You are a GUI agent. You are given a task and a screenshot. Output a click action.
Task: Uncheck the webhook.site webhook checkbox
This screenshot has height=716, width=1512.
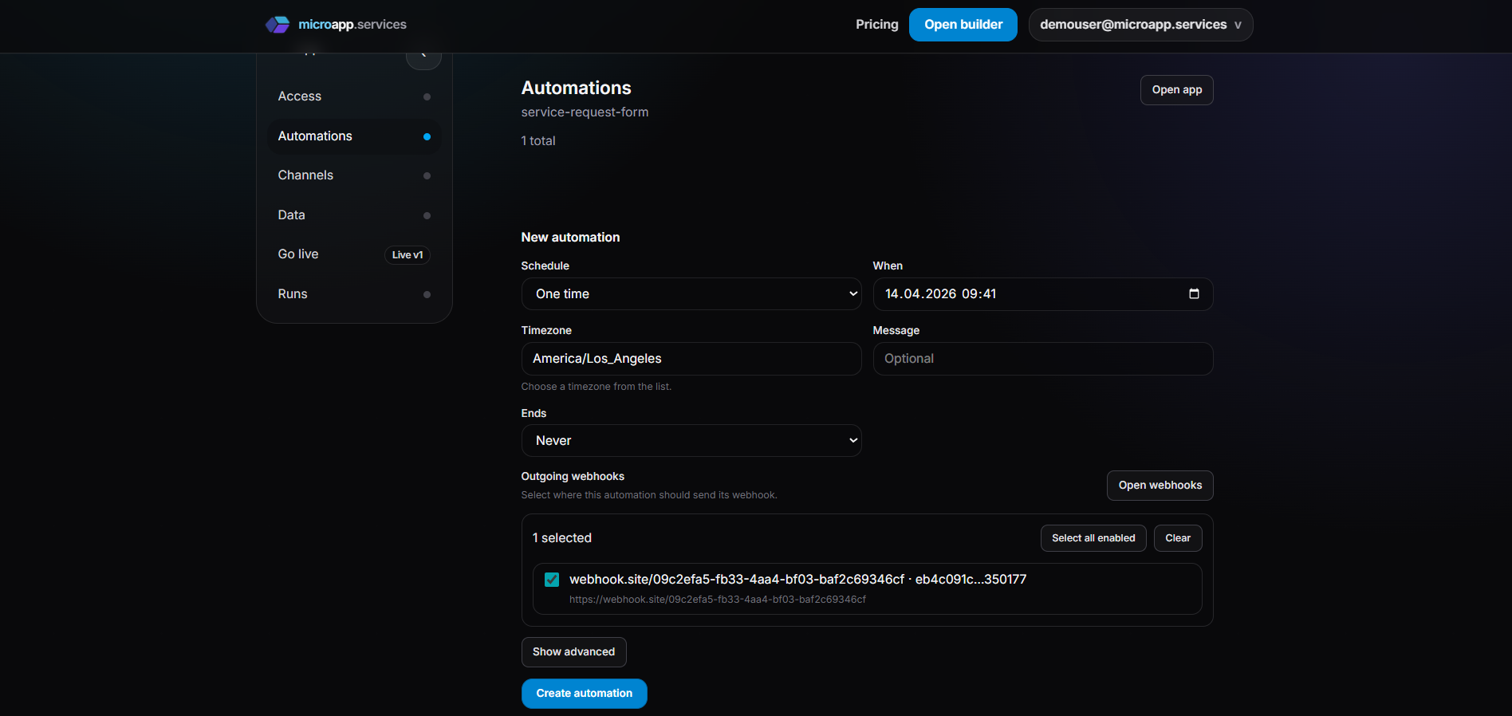[x=552, y=580]
